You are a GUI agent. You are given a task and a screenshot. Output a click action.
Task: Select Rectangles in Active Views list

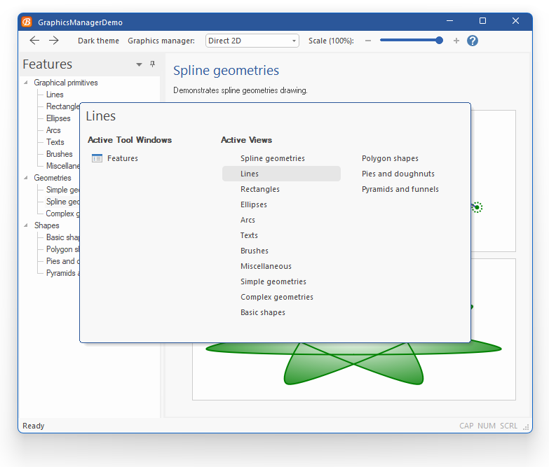coord(260,189)
